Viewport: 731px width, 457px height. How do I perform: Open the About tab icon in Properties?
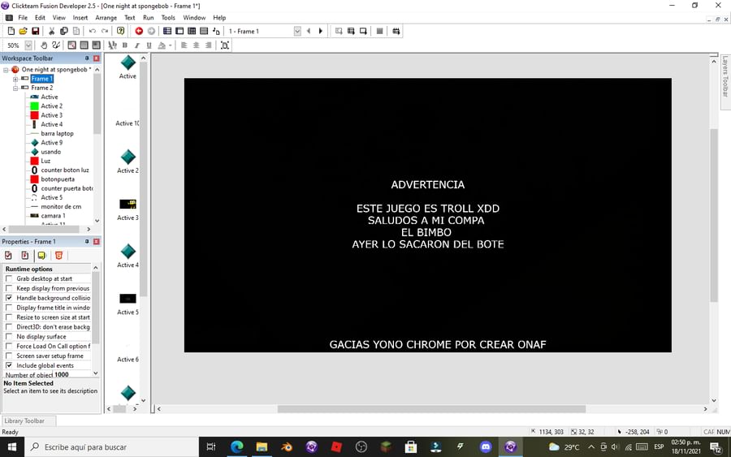pos(41,255)
